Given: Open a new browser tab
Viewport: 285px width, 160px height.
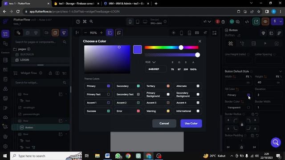Looking at the screenshot, I should (156, 4).
